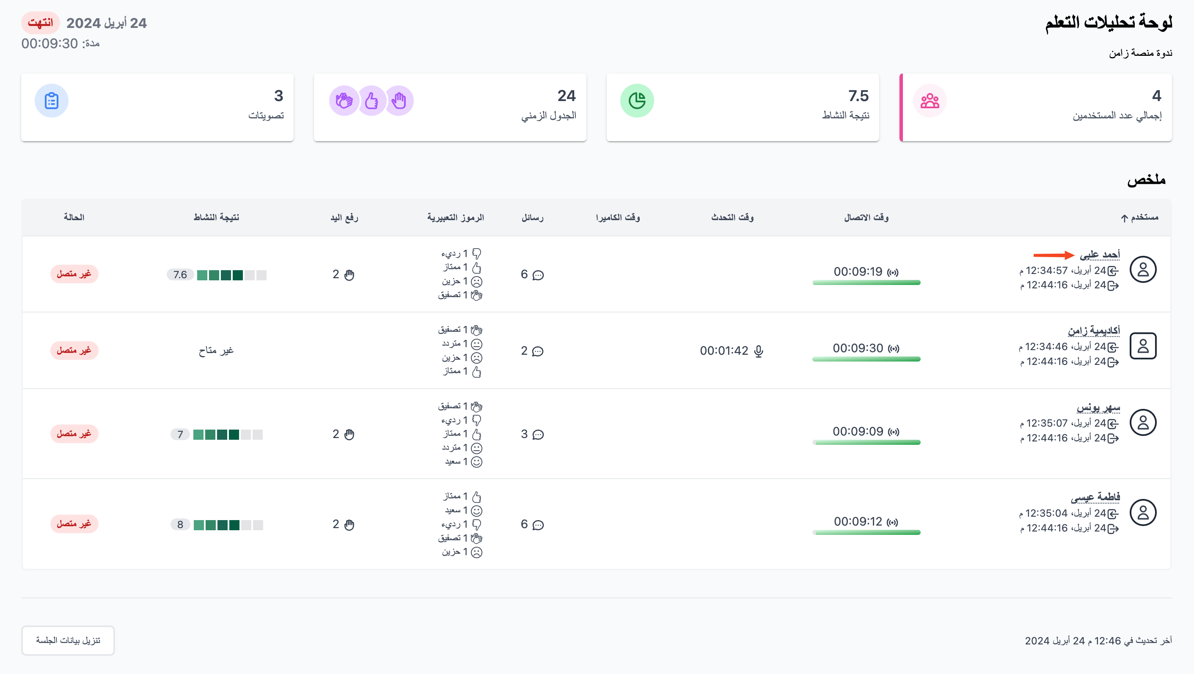
Task: Click the thumbs up icon in the timeline card
Action: point(371,101)
